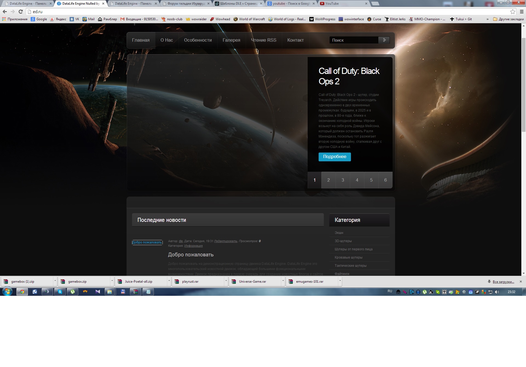Image resolution: width=526 pixels, height=367 pixels.
Task: Expand options for gamebox (1).zip download
Action: 55,281
